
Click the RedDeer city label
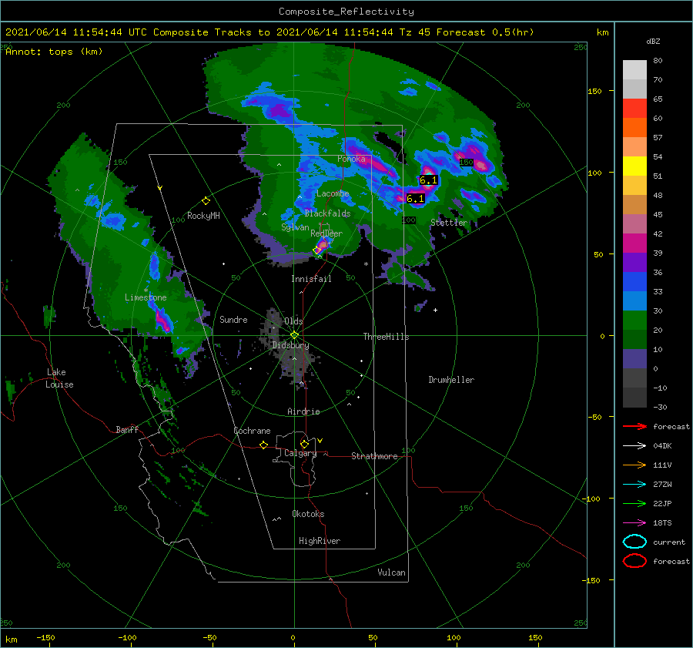[326, 233]
